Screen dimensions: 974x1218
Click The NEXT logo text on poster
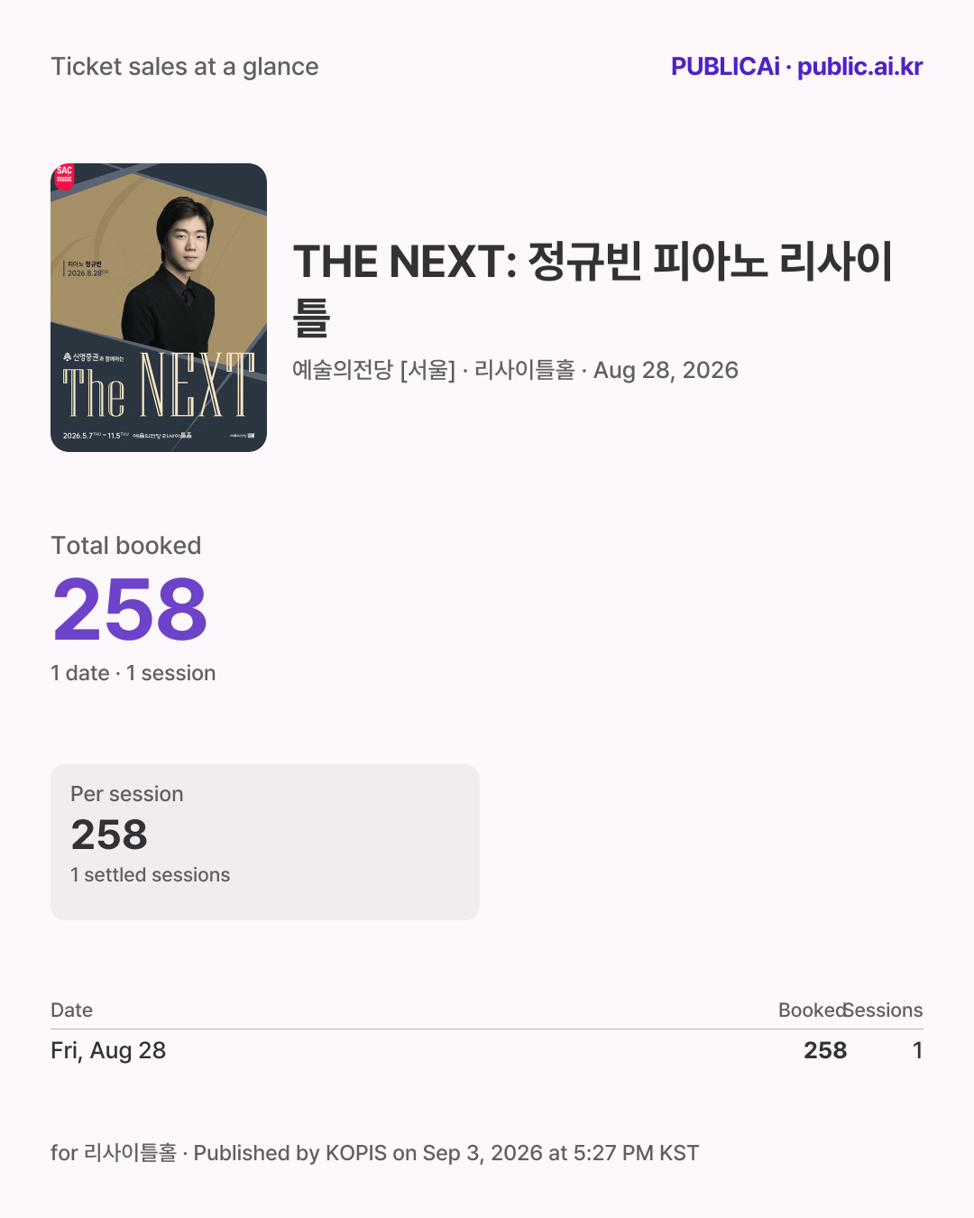click(159, 386)
